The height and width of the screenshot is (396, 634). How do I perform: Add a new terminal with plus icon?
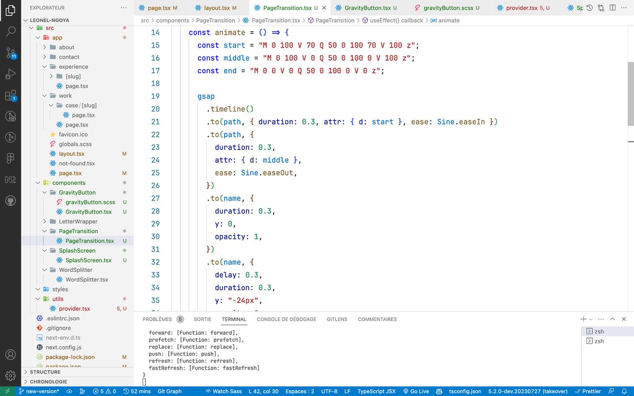583,319
